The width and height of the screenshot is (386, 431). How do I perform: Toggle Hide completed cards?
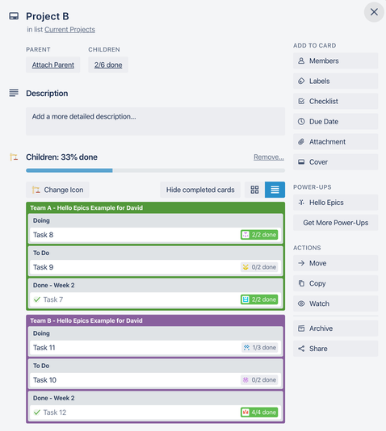200,190
